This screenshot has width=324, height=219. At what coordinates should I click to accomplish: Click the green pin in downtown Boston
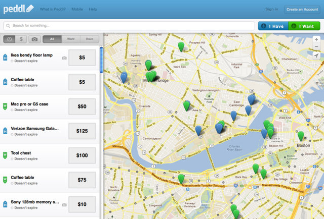coord(301,136)
